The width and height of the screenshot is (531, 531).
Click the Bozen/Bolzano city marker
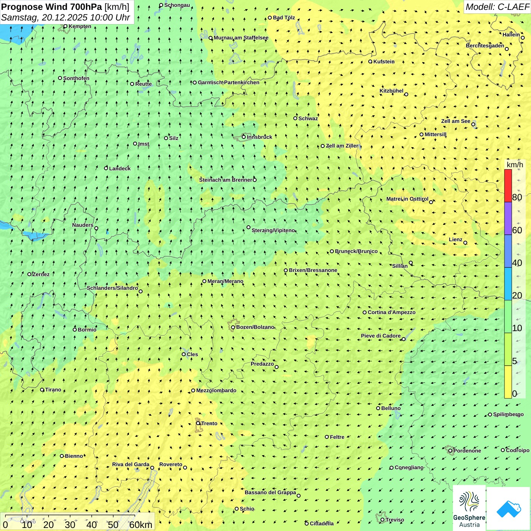pos(233,327)
